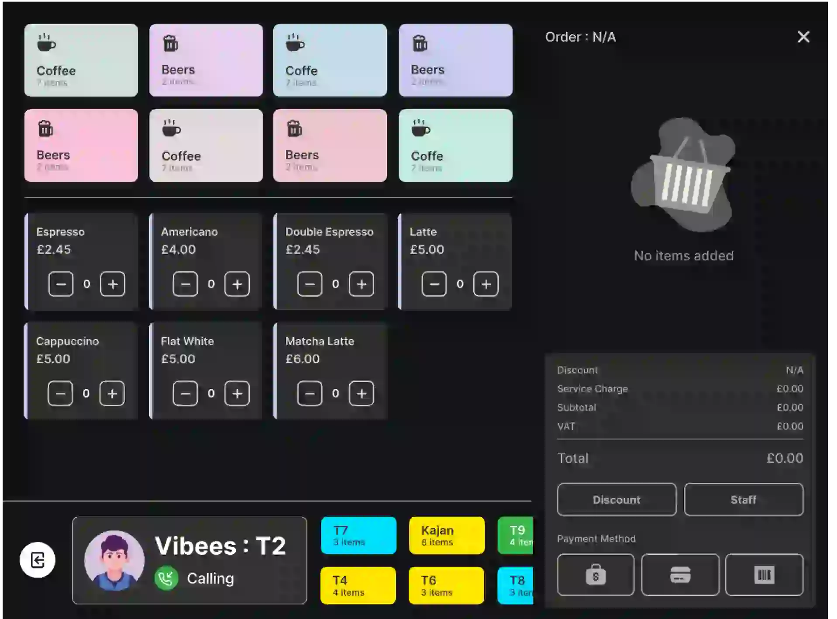The height and width of the screenshot is (619, 837).
Task: Increment the Cappuccino quantity
Action: coord(112,393)
